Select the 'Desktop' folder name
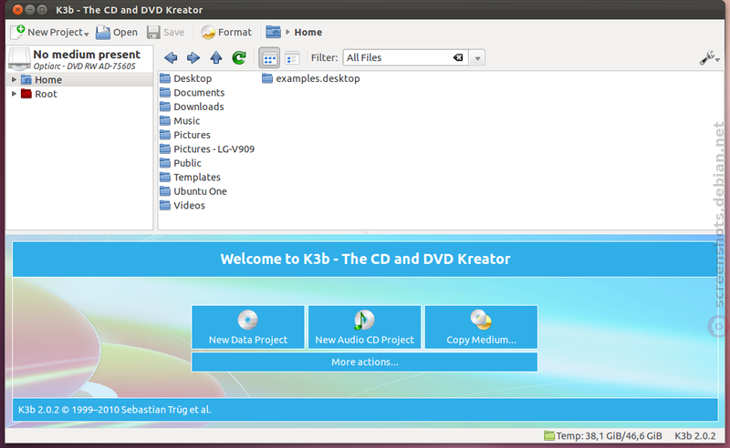Screen dimensions: 730x448 (193, 78)
